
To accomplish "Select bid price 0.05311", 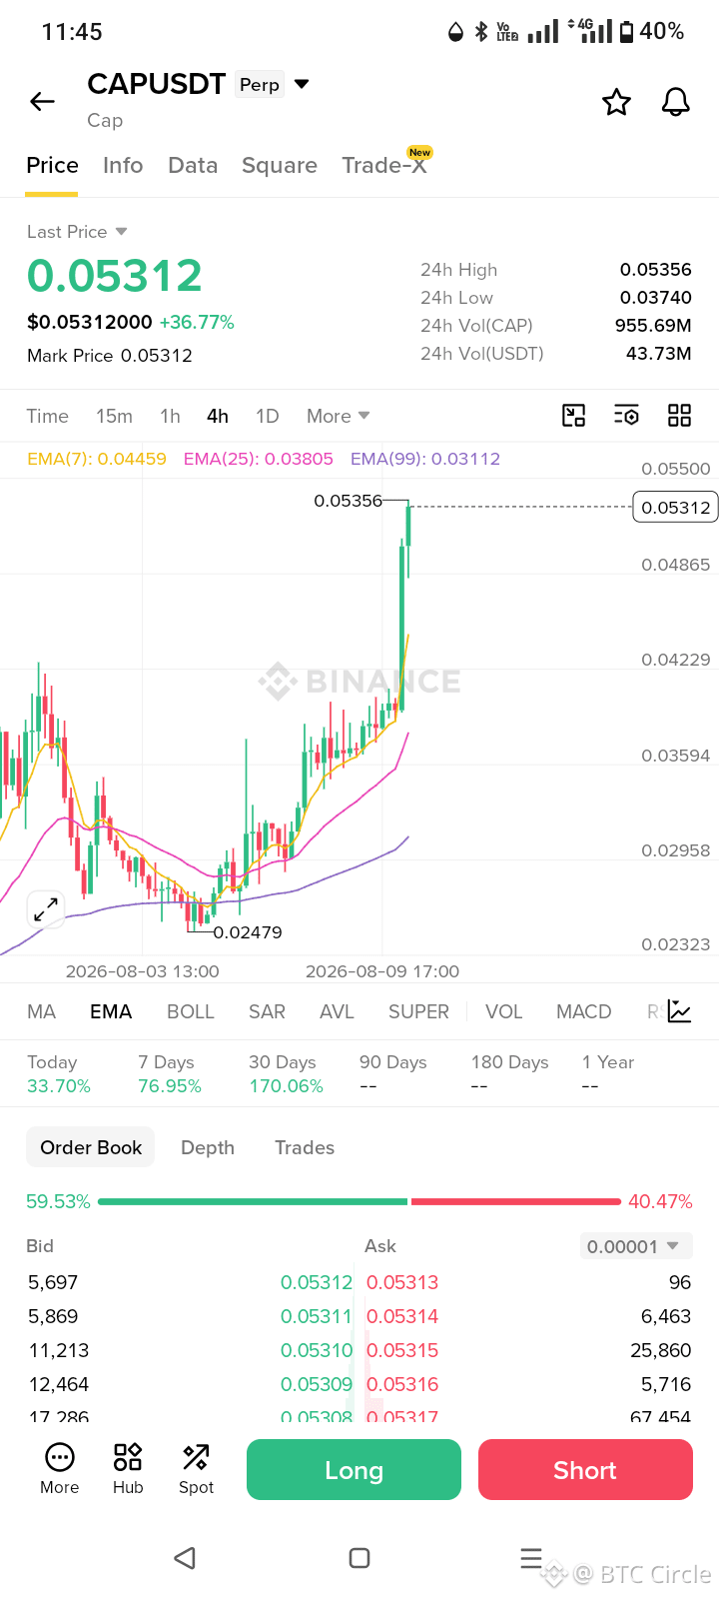I will point(317,1316).
